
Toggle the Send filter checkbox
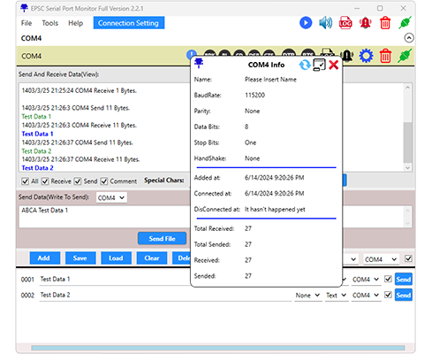[78, 181]
